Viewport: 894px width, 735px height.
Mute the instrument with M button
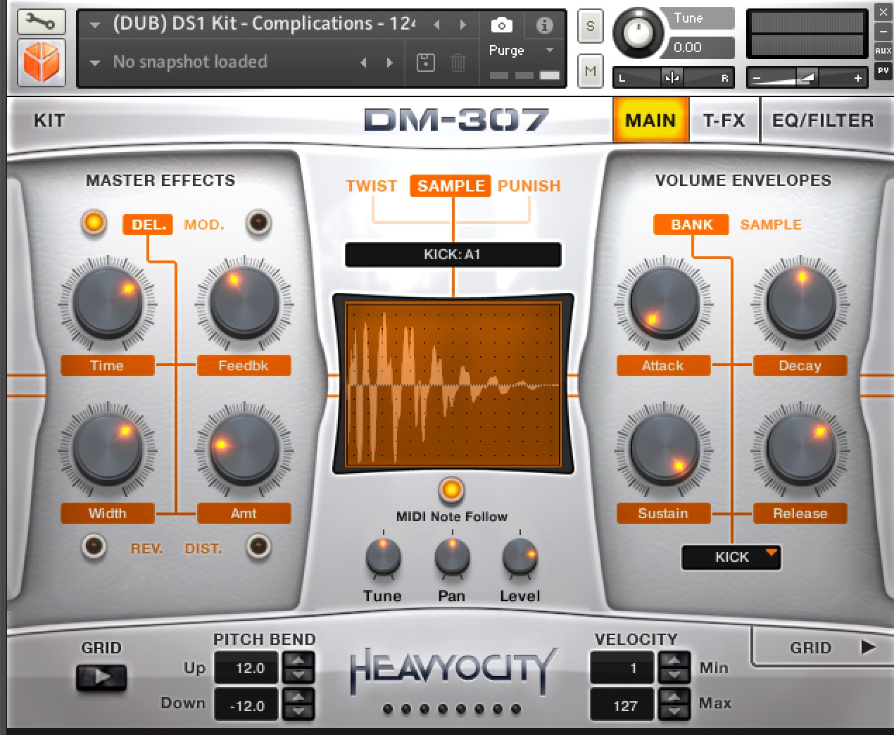point(590,71)
